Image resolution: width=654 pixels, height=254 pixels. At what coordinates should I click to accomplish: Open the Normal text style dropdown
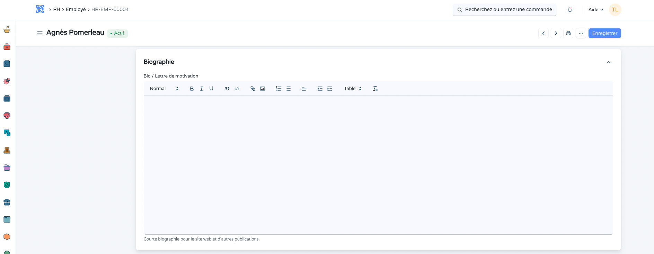(x=164, y=89)
